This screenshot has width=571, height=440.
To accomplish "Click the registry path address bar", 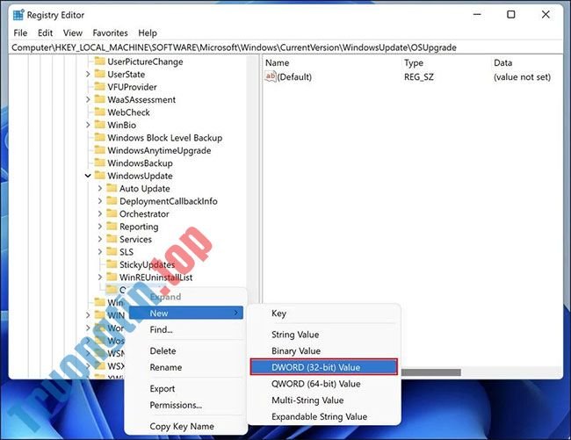I will 285,47.
